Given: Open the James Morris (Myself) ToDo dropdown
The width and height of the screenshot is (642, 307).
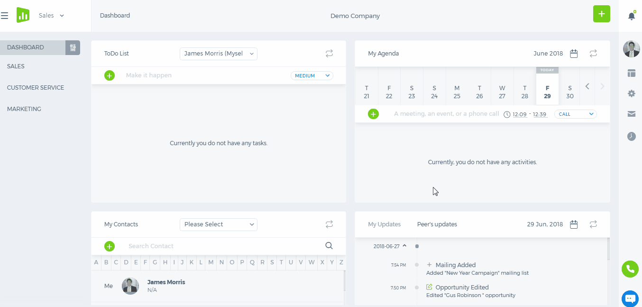Looking at the screenshot, I should 219,54.
